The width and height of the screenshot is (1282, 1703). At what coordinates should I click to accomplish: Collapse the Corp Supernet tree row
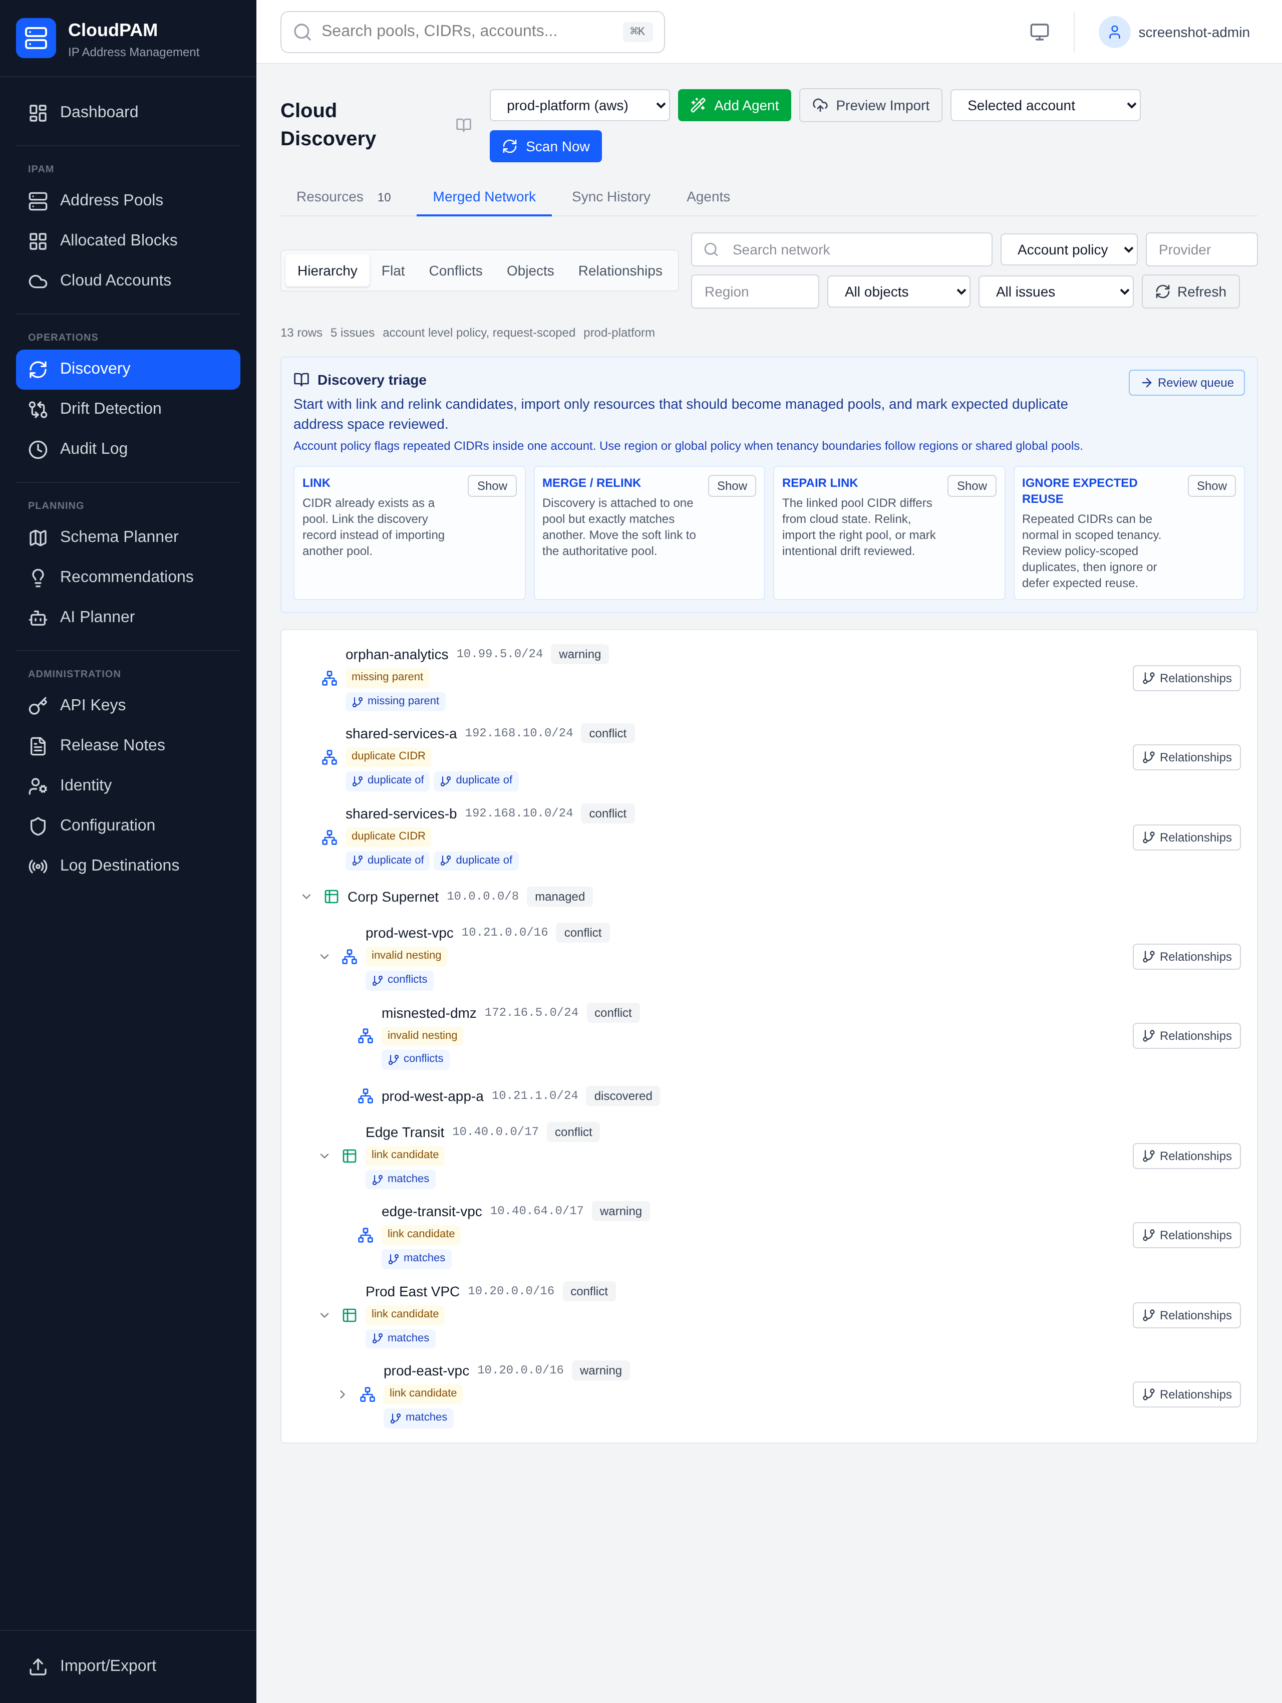[306, 896]
